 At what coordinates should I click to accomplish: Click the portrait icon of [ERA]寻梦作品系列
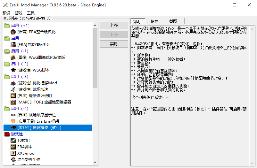[13, 45]
